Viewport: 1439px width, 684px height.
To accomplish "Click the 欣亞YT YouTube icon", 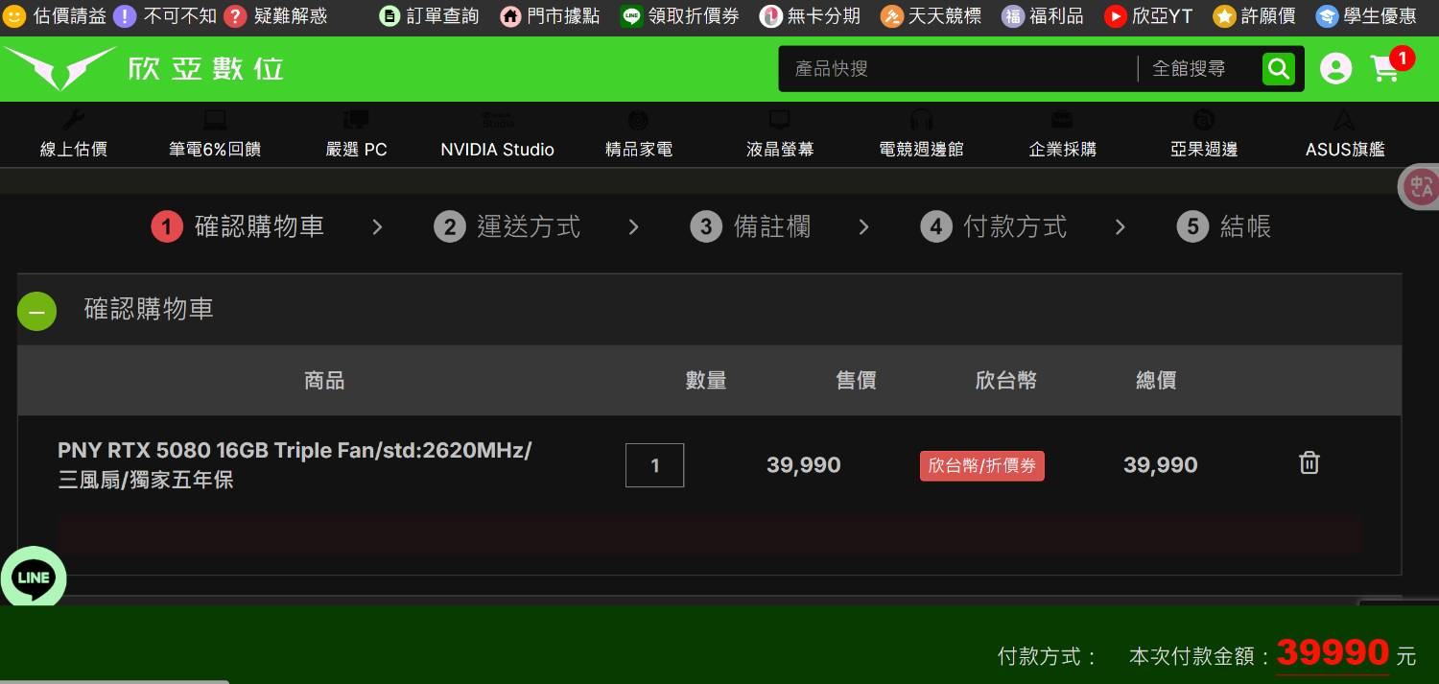I will click(1115, 15).
